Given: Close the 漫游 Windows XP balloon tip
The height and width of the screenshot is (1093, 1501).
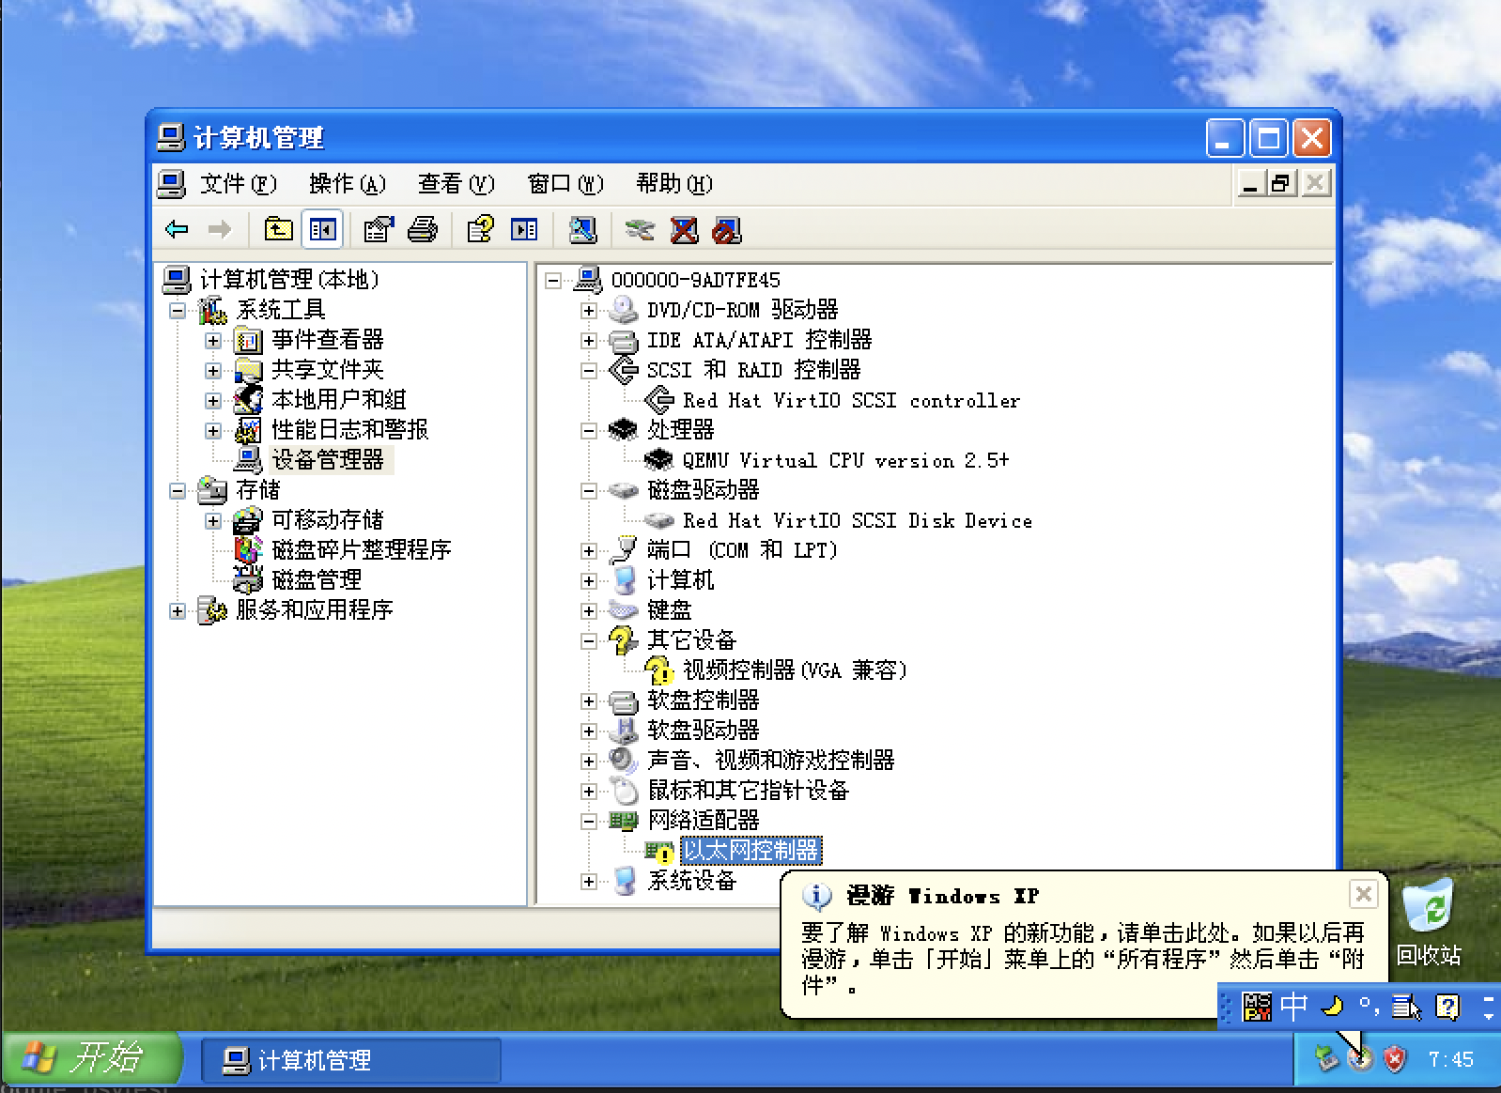Looking at the screenshot, I should click(x=1363, y=894).
